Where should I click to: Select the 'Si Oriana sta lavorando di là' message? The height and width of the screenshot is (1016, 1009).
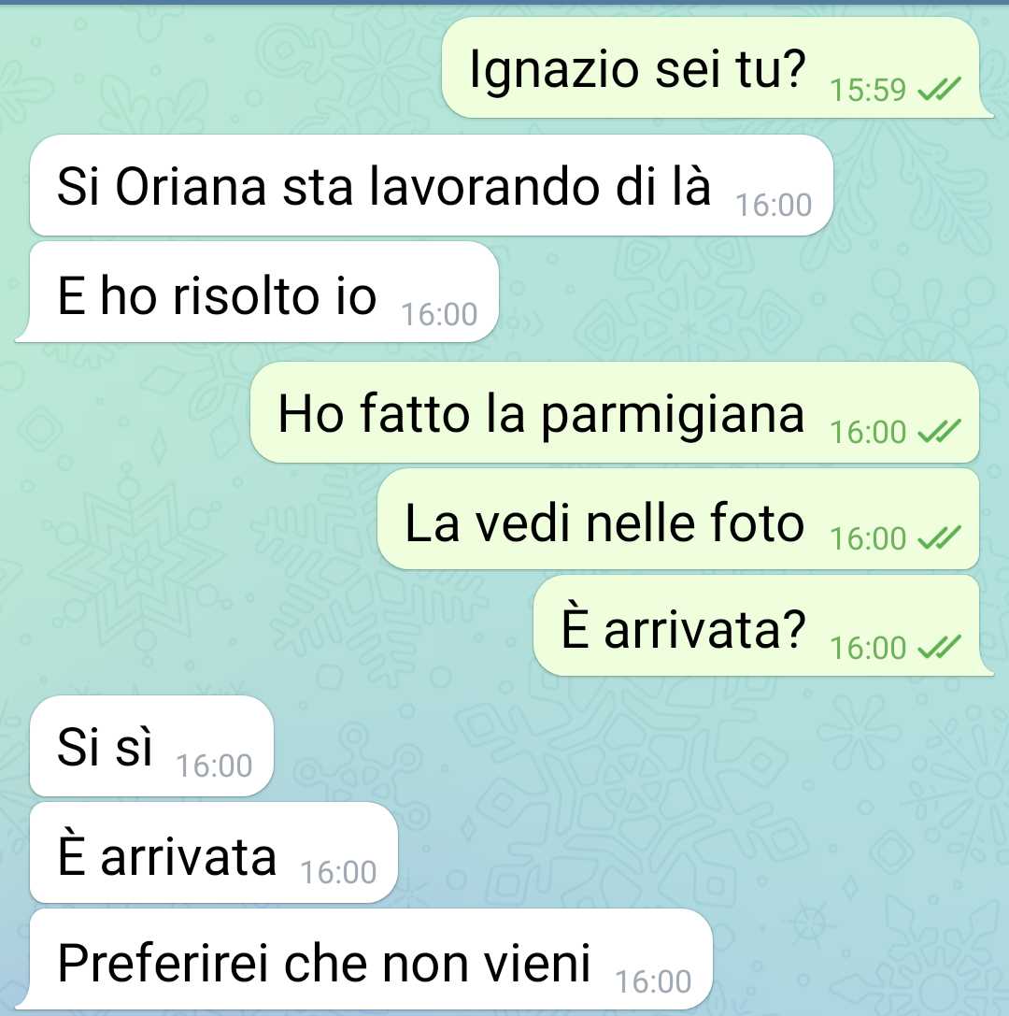[432, 185]
